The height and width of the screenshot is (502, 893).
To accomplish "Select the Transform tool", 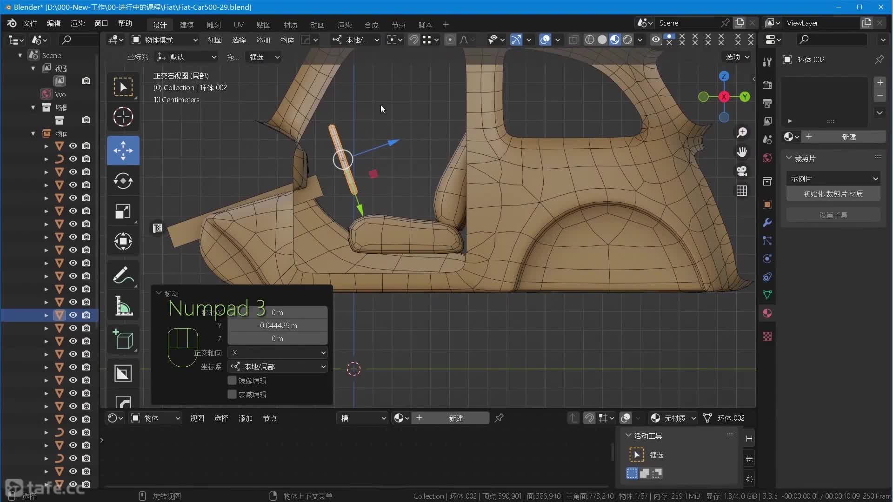I will (123, 241).
